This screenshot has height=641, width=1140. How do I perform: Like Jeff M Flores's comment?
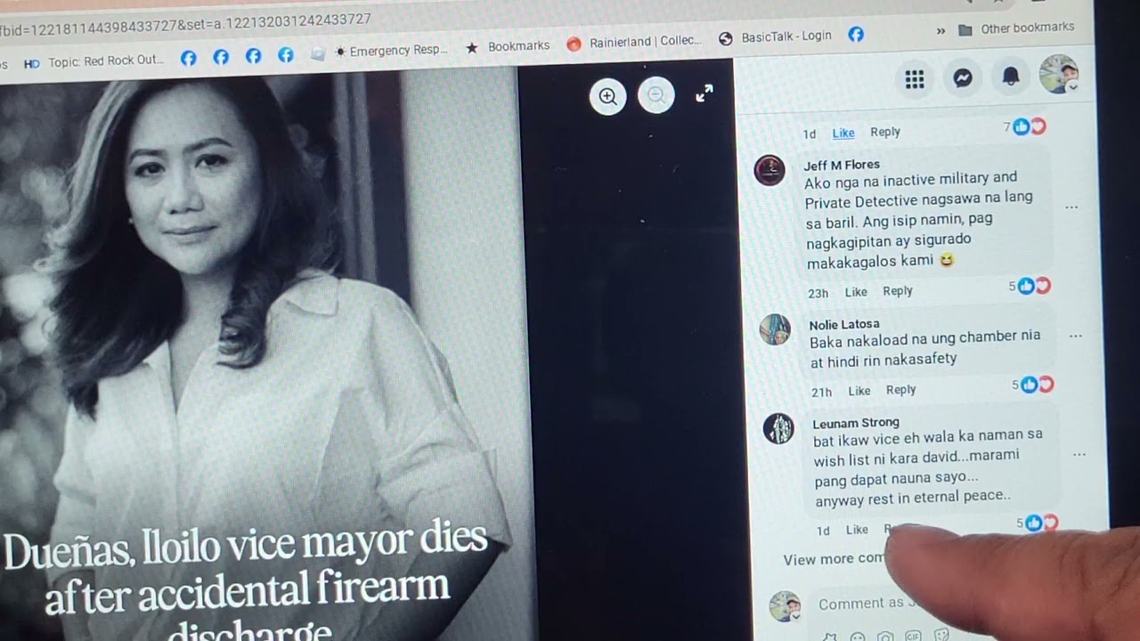tap(856, 292)
